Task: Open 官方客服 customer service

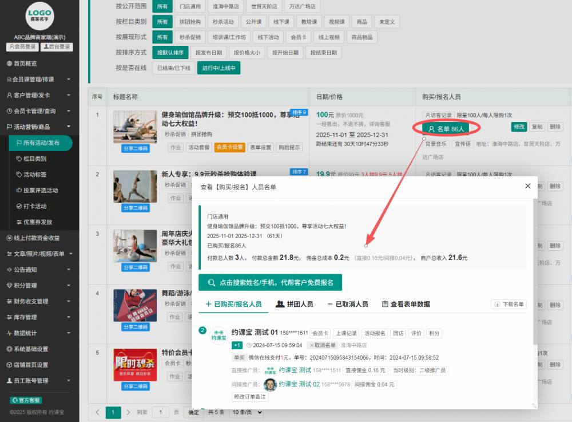Action: [x=26, y=400]
